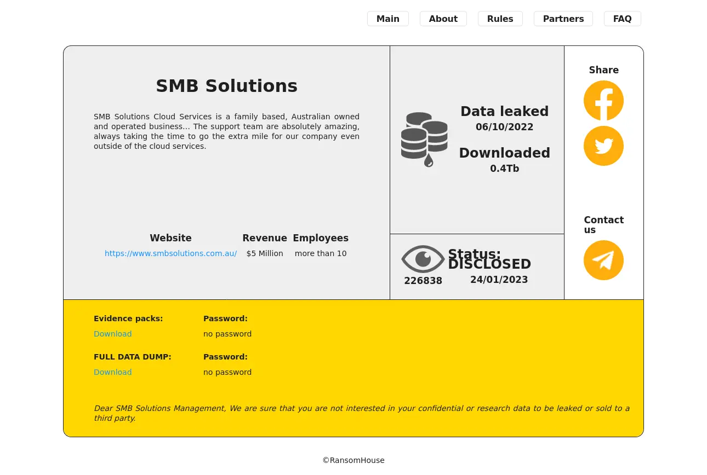This screenshot has height=475, width=707.
Task: Open the smbsolutions.com.au website link
Action: coord(170,253)
